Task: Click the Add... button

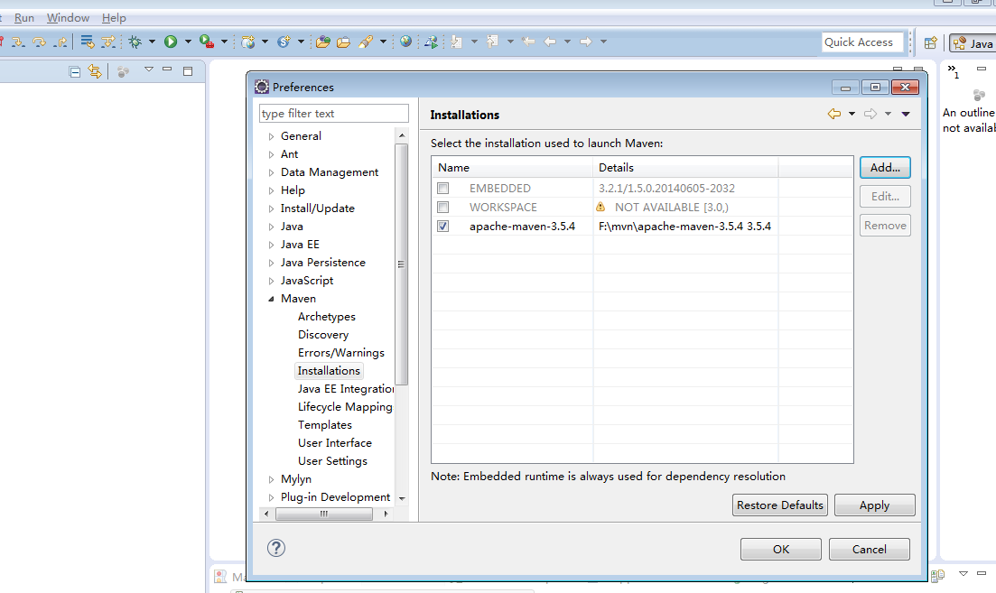Action: coord(884,168)
